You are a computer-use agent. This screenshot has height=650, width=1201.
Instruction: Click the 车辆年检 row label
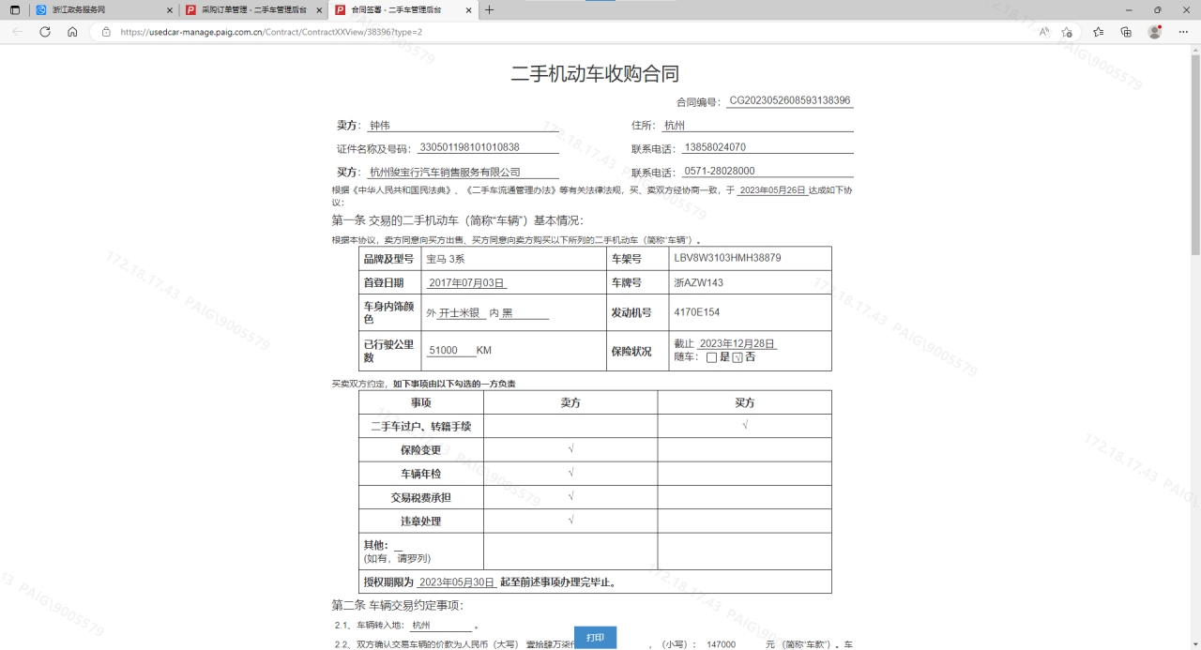coord(420,474)
